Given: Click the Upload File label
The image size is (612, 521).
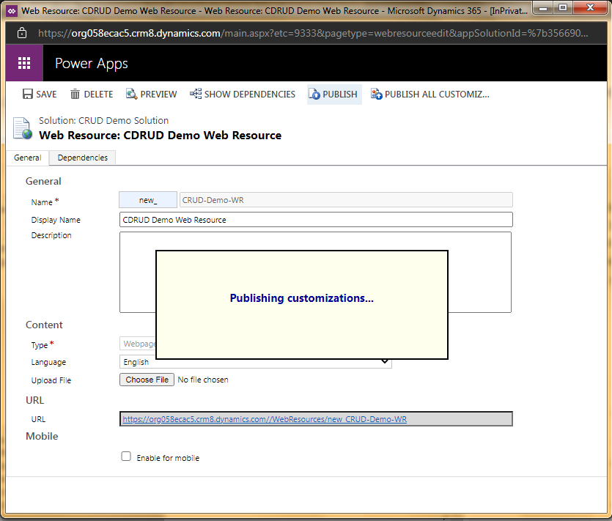Looking at the screenshot, I should click(x=51, y=380).
